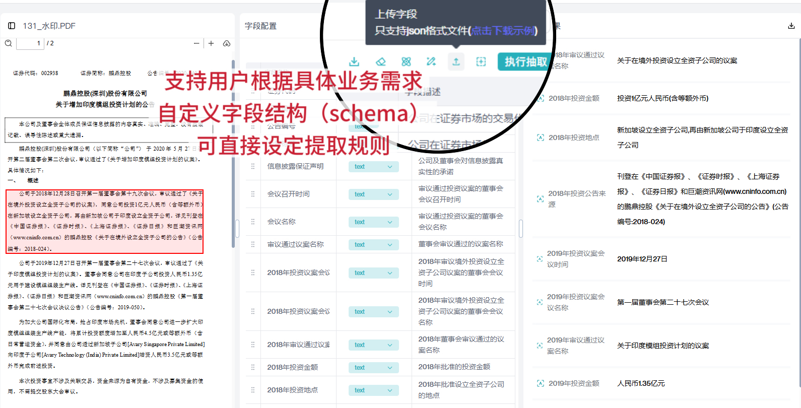Locate 2018年投资地点 result in document
Viewport: 801px width, 408px height.
[x=541, y=138]
